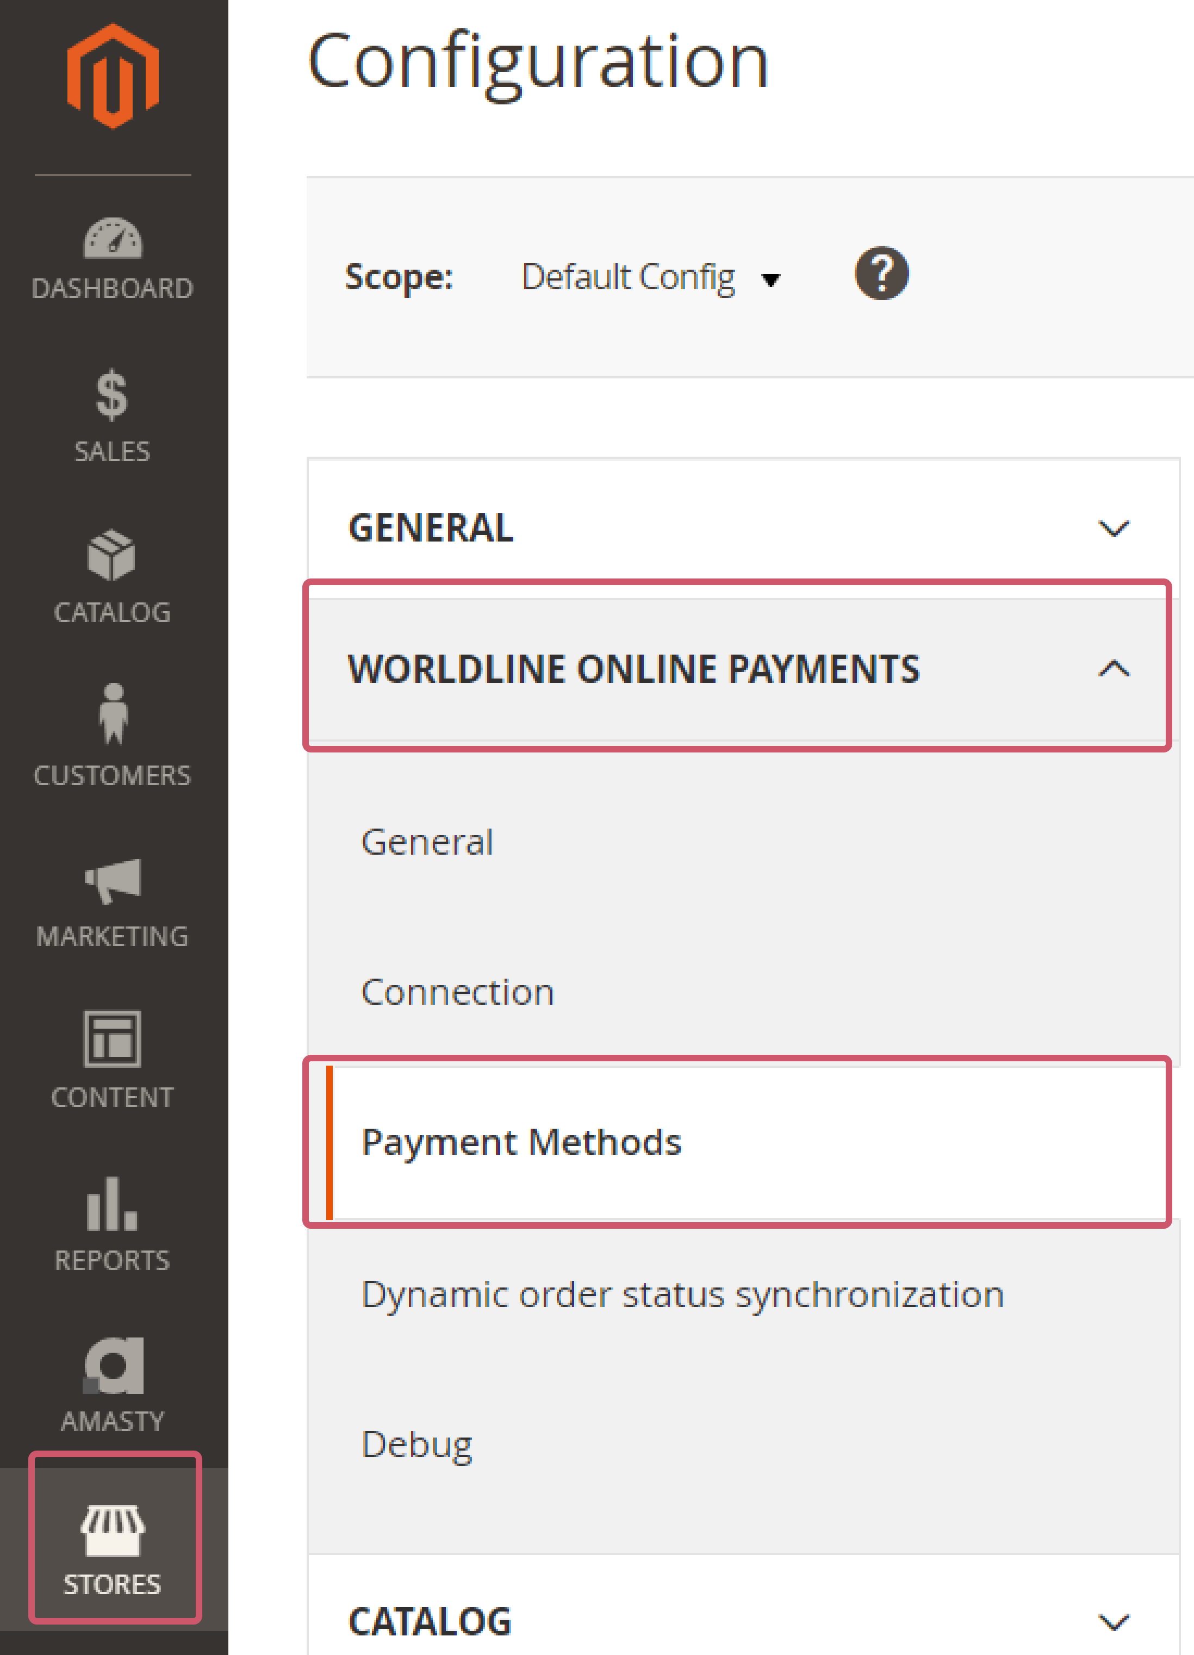Open the Reports bar chart icon
This screenshot has width=1194, height=1655.
[x=113, y=1204]
